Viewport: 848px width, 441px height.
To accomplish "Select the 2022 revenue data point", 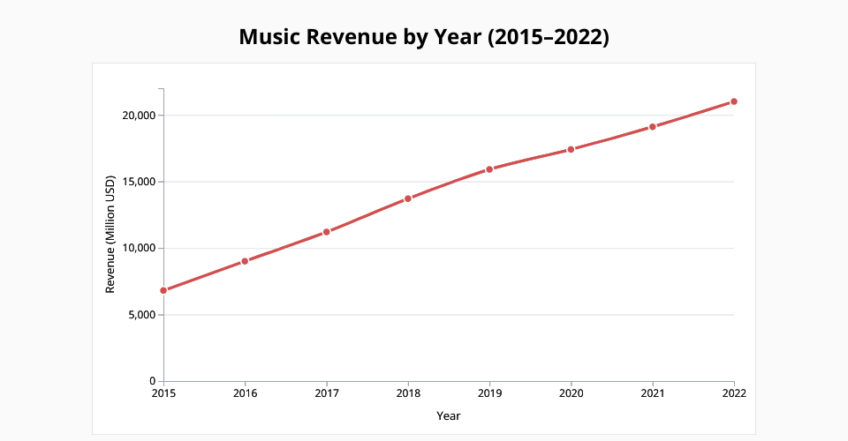I will (734, 101).
